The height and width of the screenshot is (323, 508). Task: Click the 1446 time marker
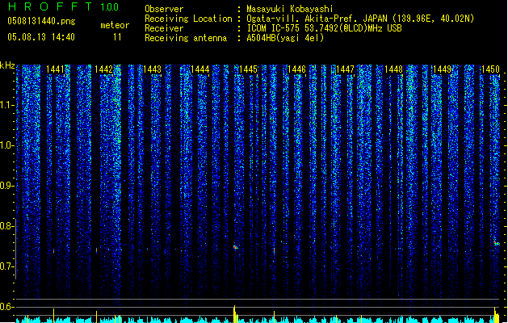click(296, 69)
